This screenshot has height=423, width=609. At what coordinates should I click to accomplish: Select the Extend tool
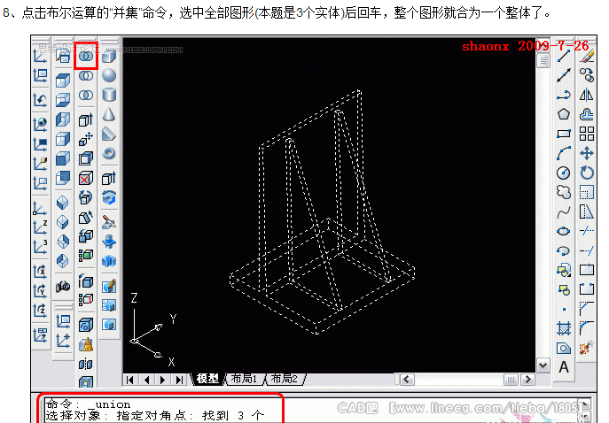point(587,250)
